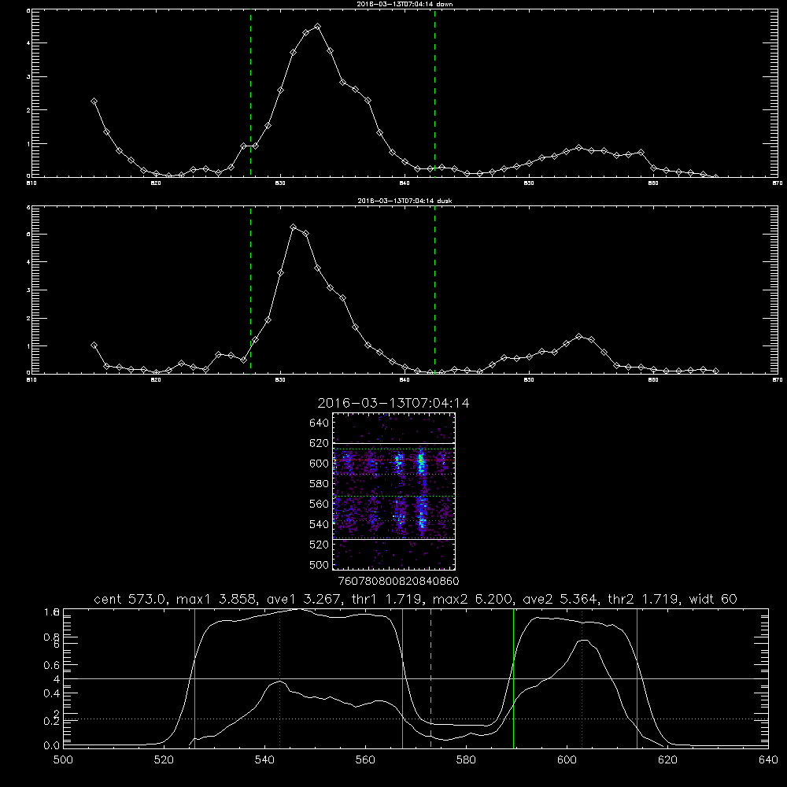The height and width of the screenshot is (787, 787).
Task: Click the leftmost green vertical line in bottom plot
Action: click(194, 678)
